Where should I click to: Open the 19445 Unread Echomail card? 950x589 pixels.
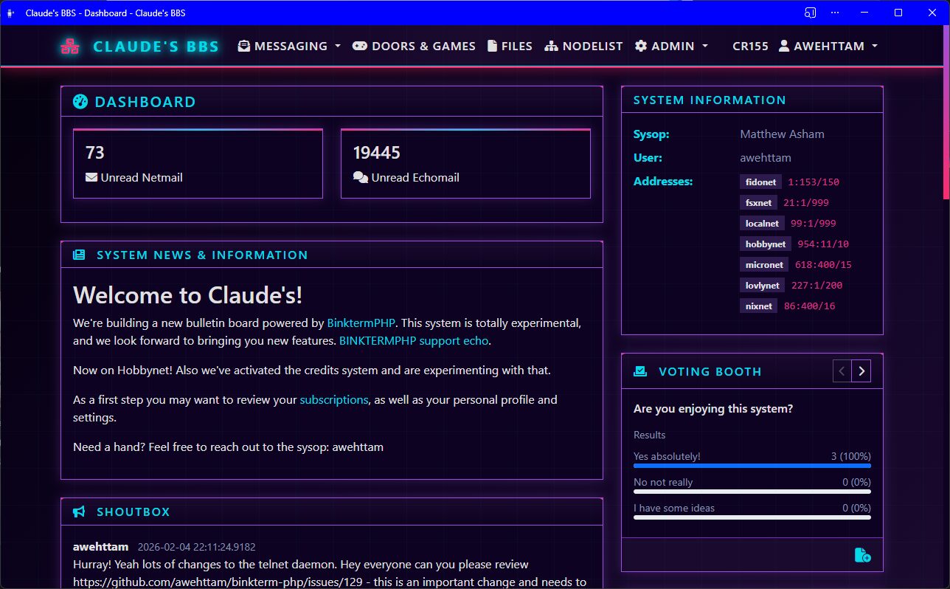(465, 163)
